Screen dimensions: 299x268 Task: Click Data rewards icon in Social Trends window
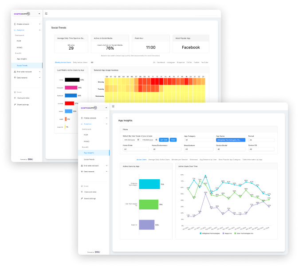[15, 78]
